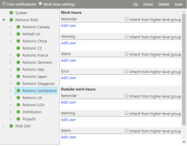Enable inherit for Work hours Error

click(x=127, y=71)
